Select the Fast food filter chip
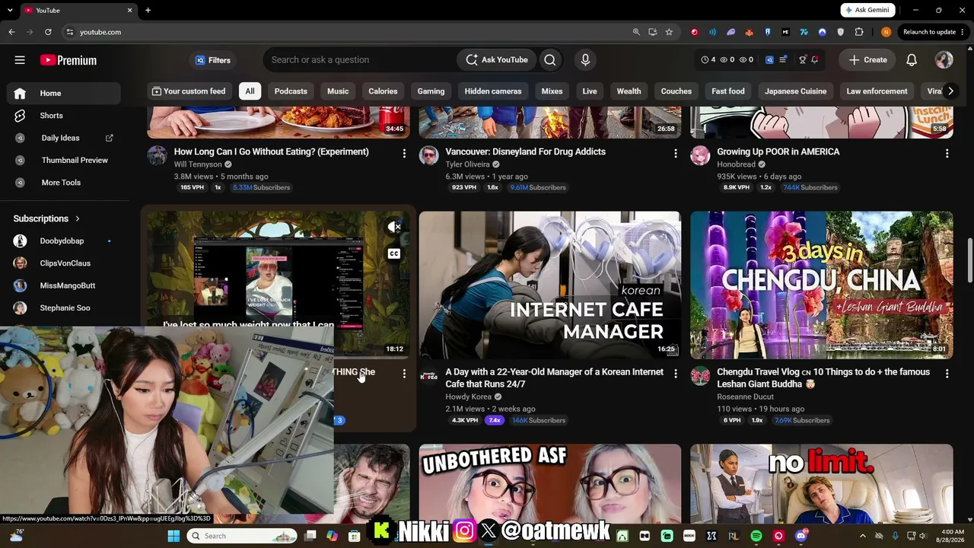 tap(728, 91)
